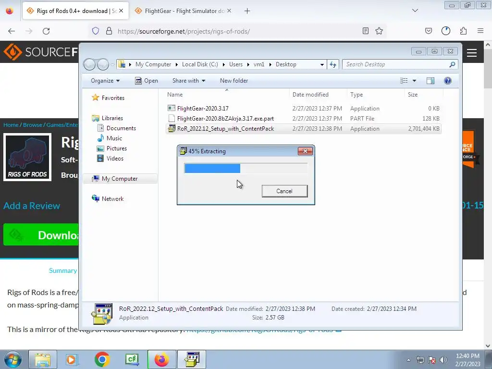Navigate to vm1 in the breadcrumb
492x369 pixels.
click(259, 64)
